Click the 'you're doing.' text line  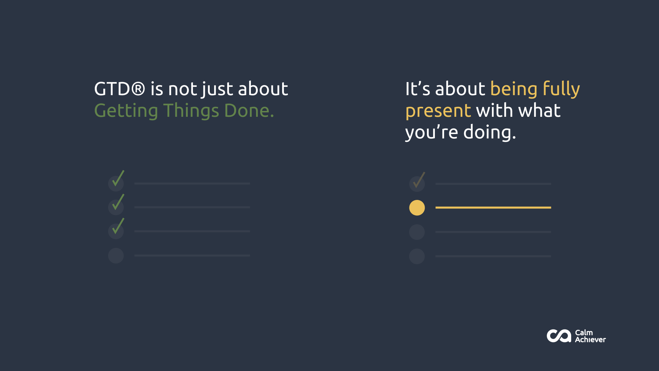(x=461, y=132)
